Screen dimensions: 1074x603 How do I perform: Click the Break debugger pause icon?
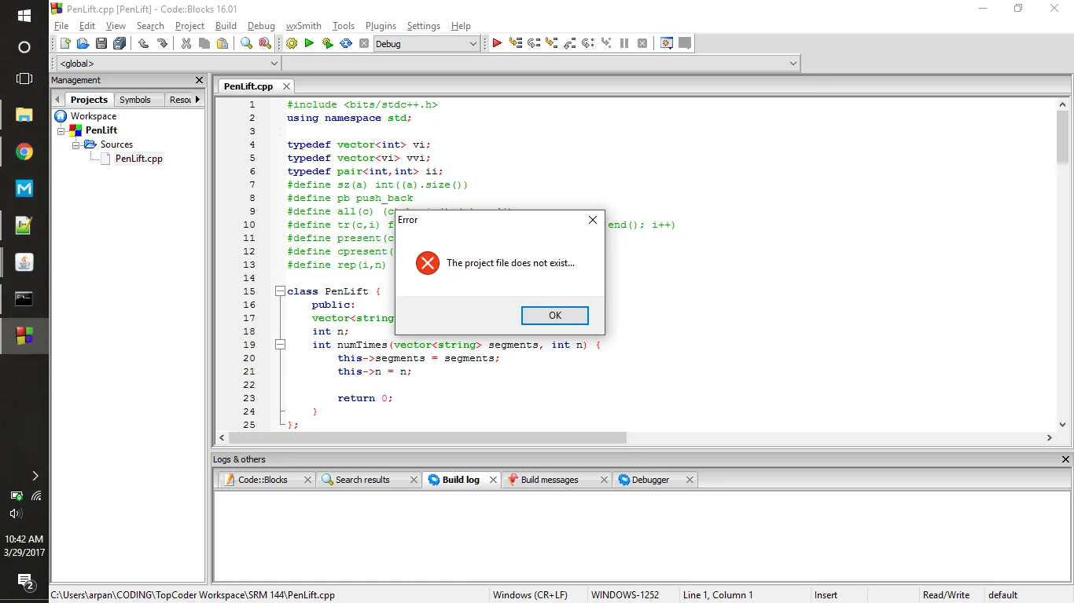pos(624,44)
